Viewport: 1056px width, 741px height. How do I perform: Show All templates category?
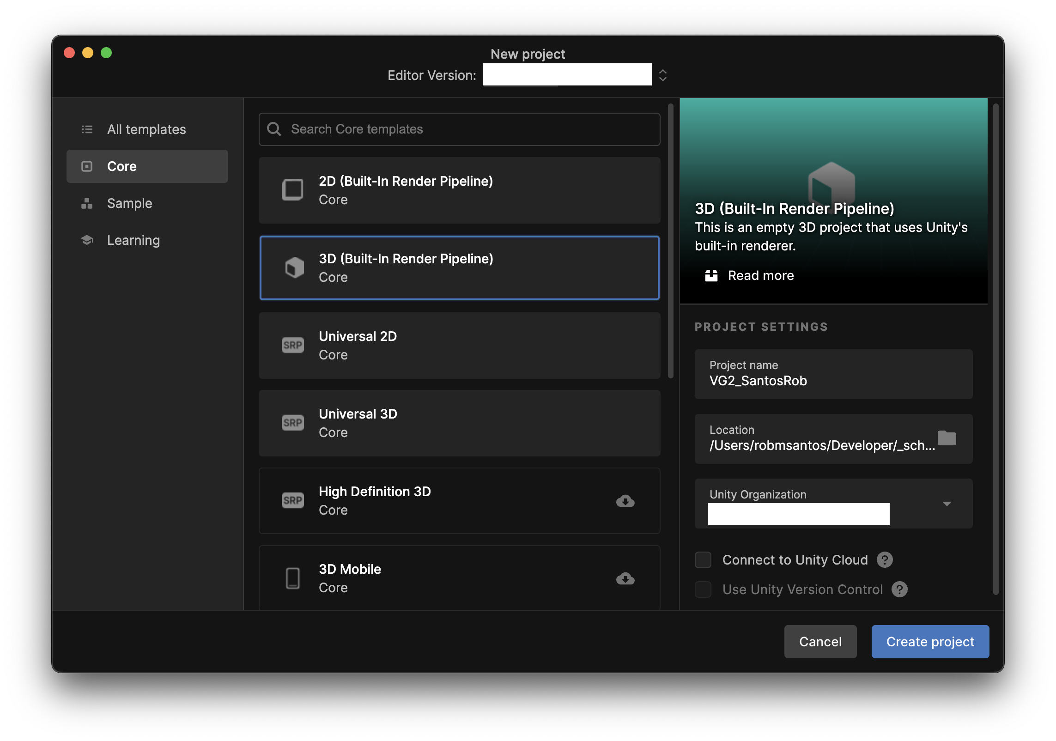click(x=146, y=129)
